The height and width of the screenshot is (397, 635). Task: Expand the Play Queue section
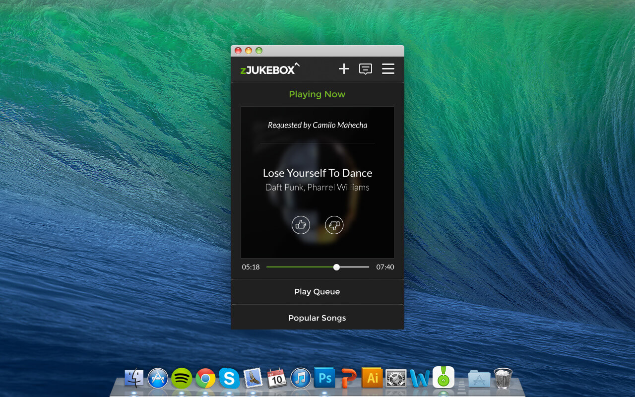coord(317,292)
